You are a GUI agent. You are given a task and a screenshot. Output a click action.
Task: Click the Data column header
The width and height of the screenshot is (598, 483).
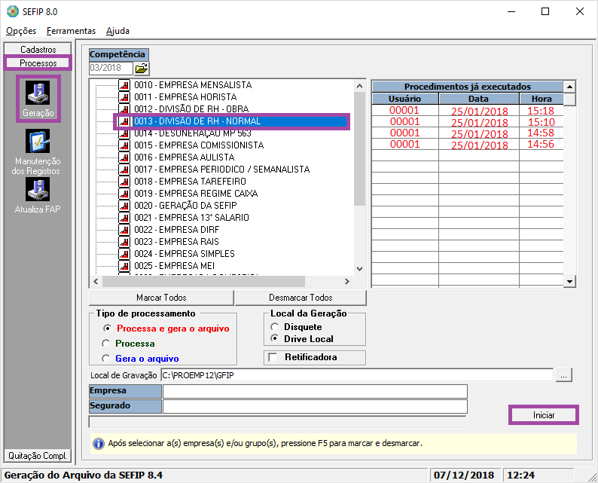pyautogui.click(x=479, y=99)
